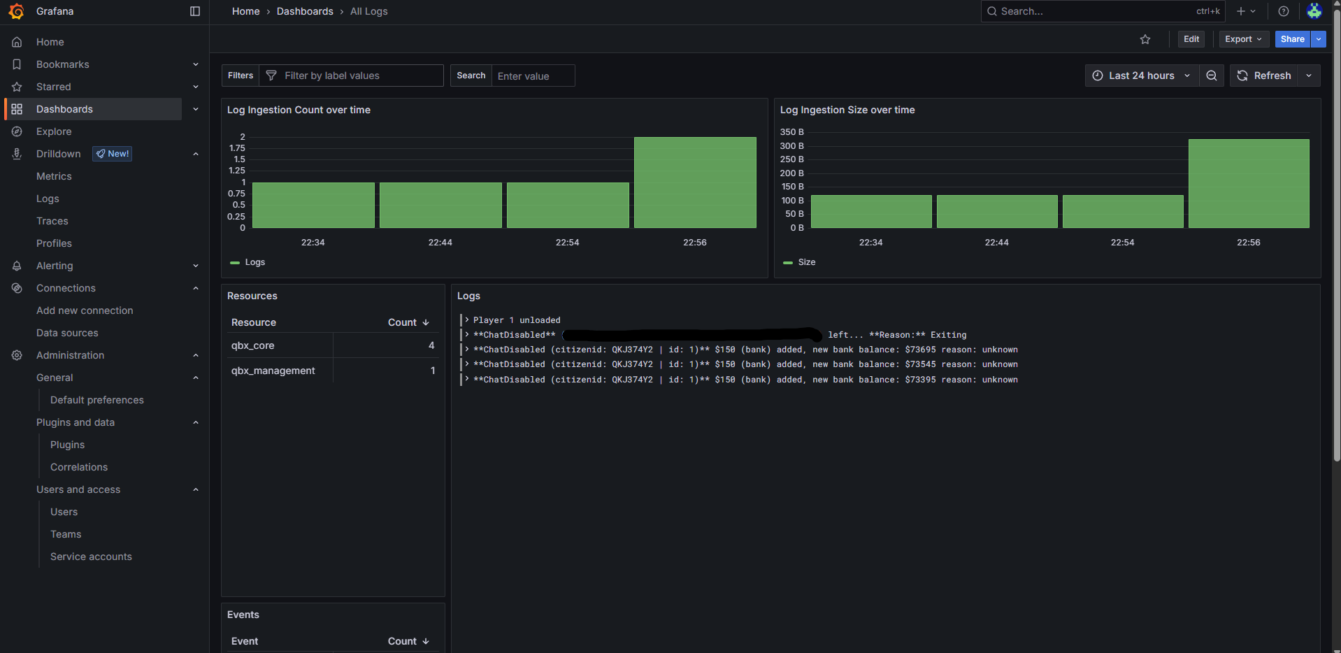Click the Share button
This screenshot has height=653, width=1341.
1293,39
